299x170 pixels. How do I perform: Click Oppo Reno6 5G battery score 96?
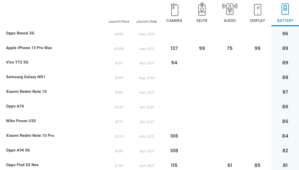pyautogui.click(x=285, y=34)
